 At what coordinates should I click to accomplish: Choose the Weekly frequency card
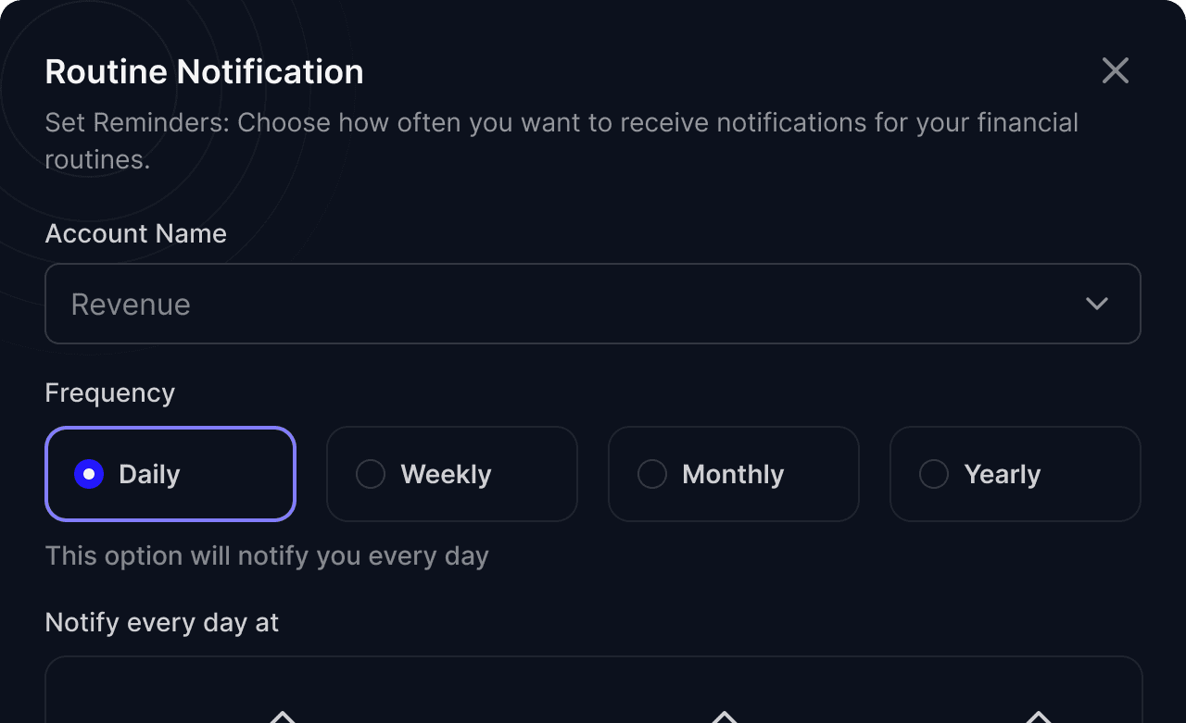coord(452,474)
